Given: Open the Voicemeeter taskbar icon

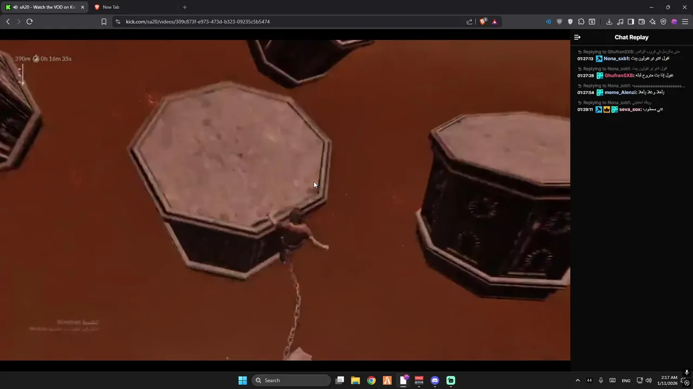Looking at the screenshot, I should tap(419, 380).
